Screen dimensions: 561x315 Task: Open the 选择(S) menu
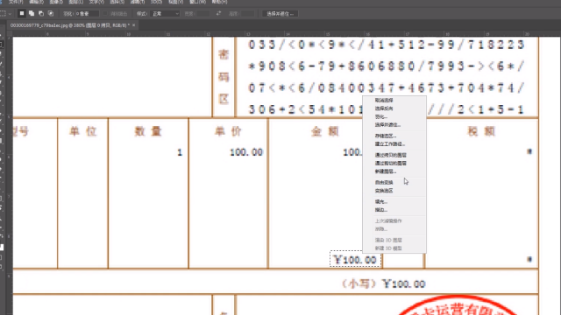click(x=117, y=2)
